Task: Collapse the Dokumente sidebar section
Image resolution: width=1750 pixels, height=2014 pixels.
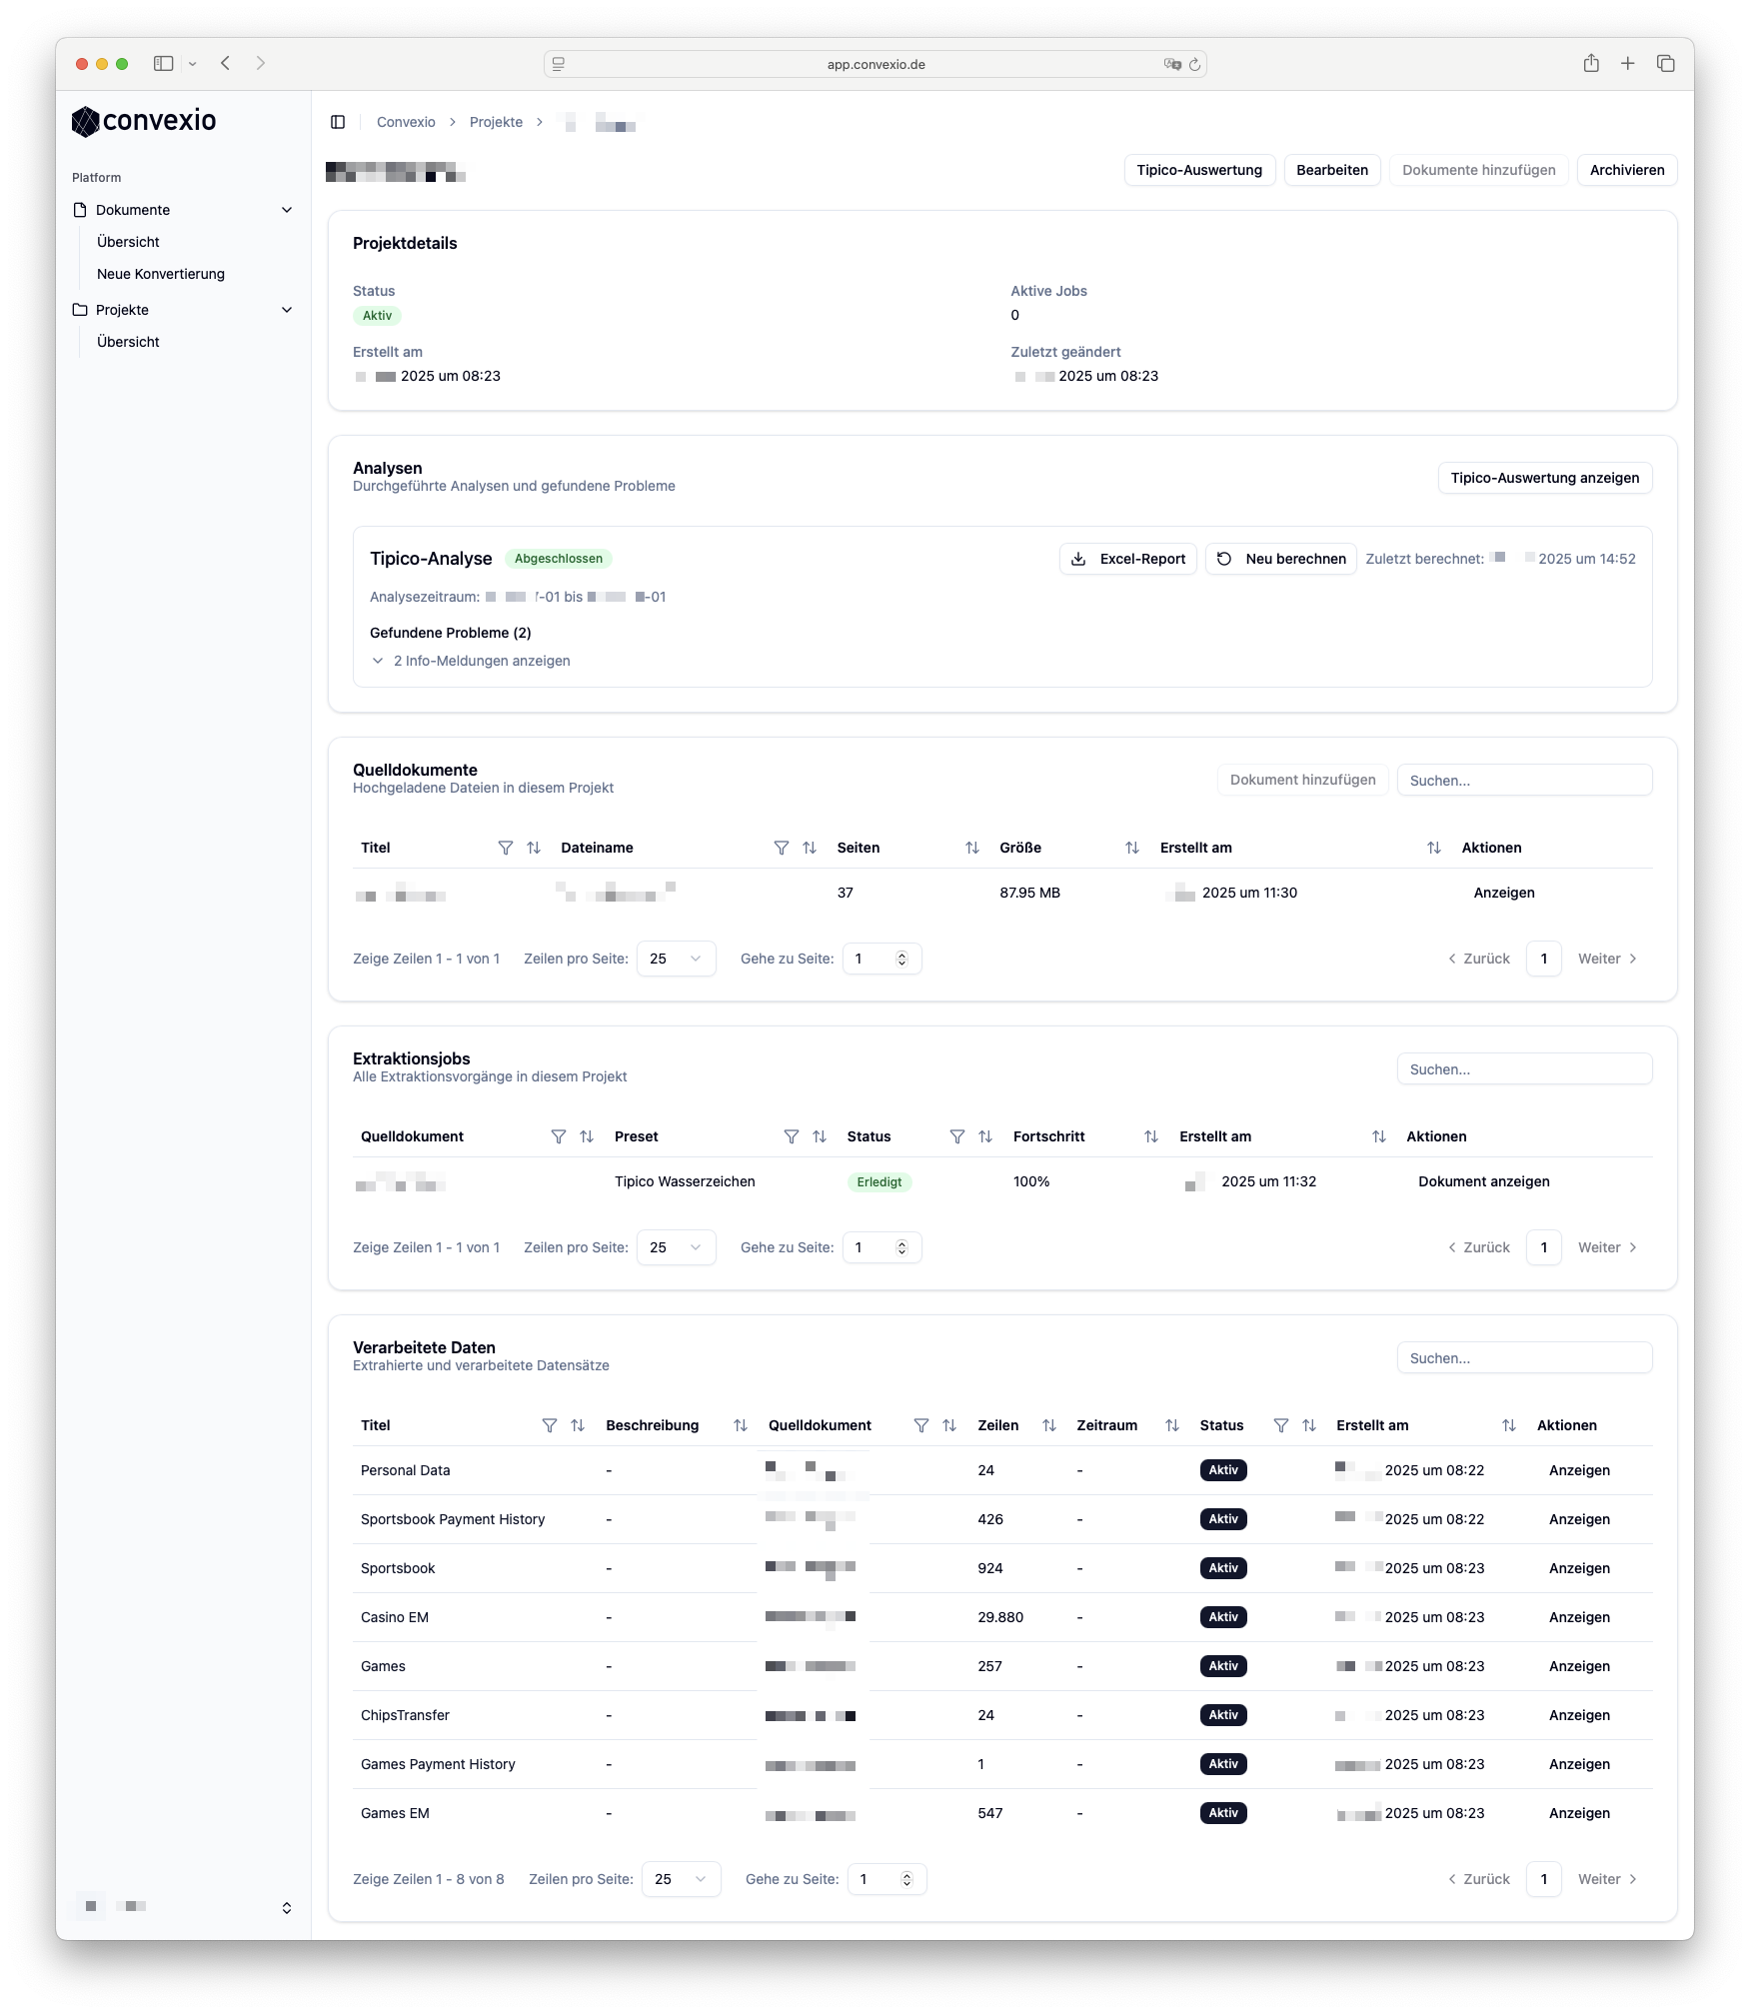Action: point(287,210)
